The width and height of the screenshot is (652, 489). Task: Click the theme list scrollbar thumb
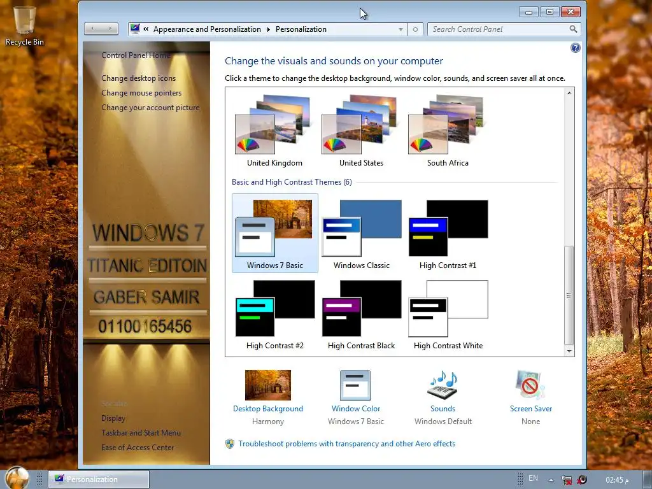pos(569,295)
